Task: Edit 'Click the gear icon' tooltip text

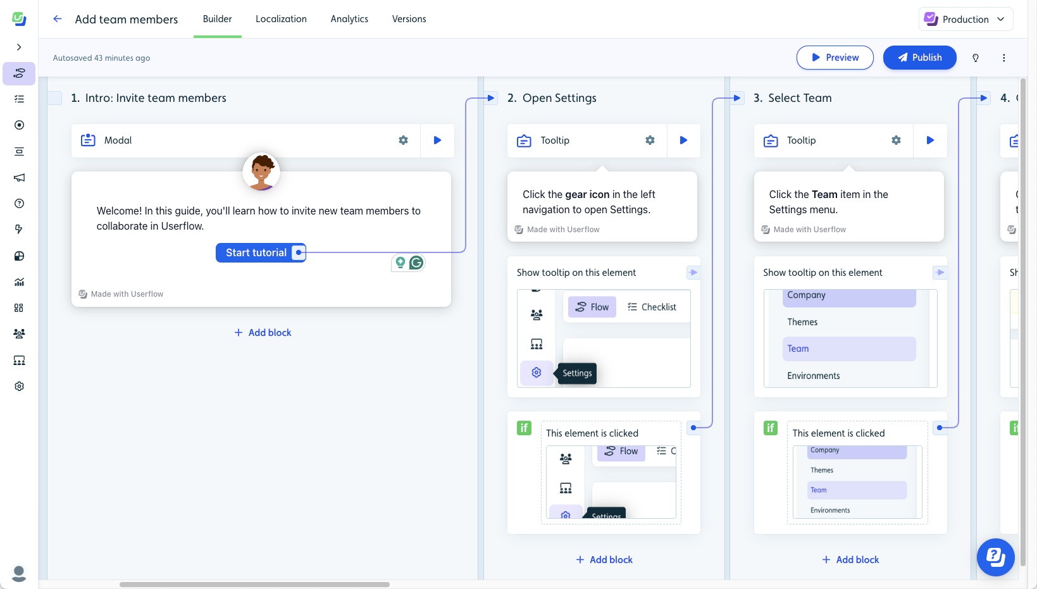Action: pos(589,202)
